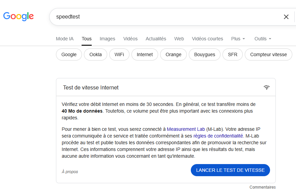296x195 pixels.
Task: Switch to the Mode IA tab
Action: [65, 39]
